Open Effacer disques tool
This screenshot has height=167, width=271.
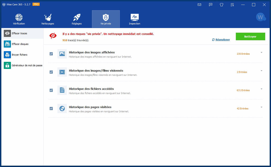tap(22, 44)
